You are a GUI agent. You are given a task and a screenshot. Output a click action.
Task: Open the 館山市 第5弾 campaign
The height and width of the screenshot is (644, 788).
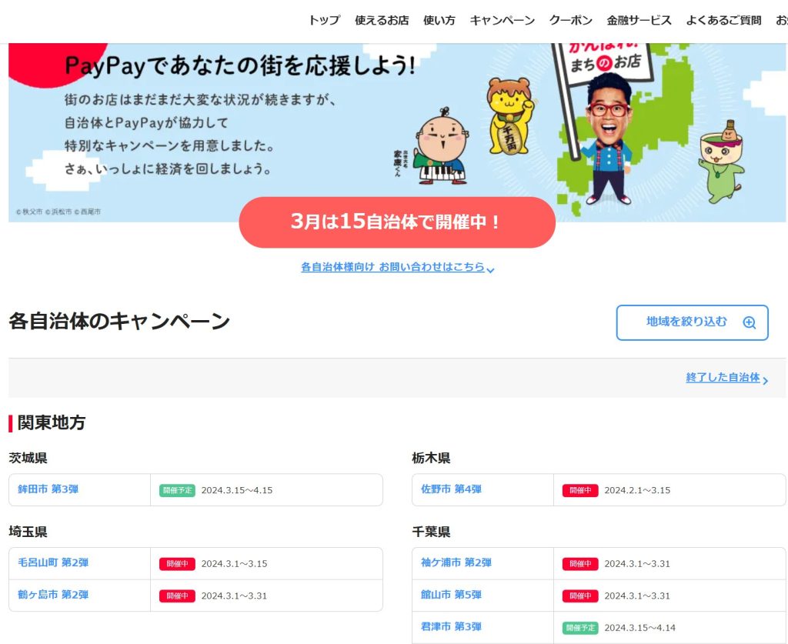(x=451, y=595)
